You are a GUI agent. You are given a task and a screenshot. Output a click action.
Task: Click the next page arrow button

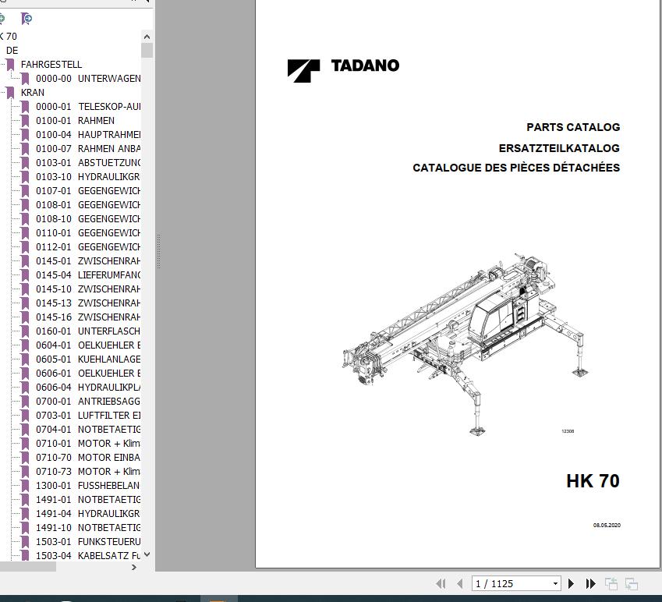[571, 583]
